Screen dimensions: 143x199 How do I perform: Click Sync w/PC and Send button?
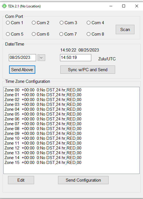click(x=88, y=69)
